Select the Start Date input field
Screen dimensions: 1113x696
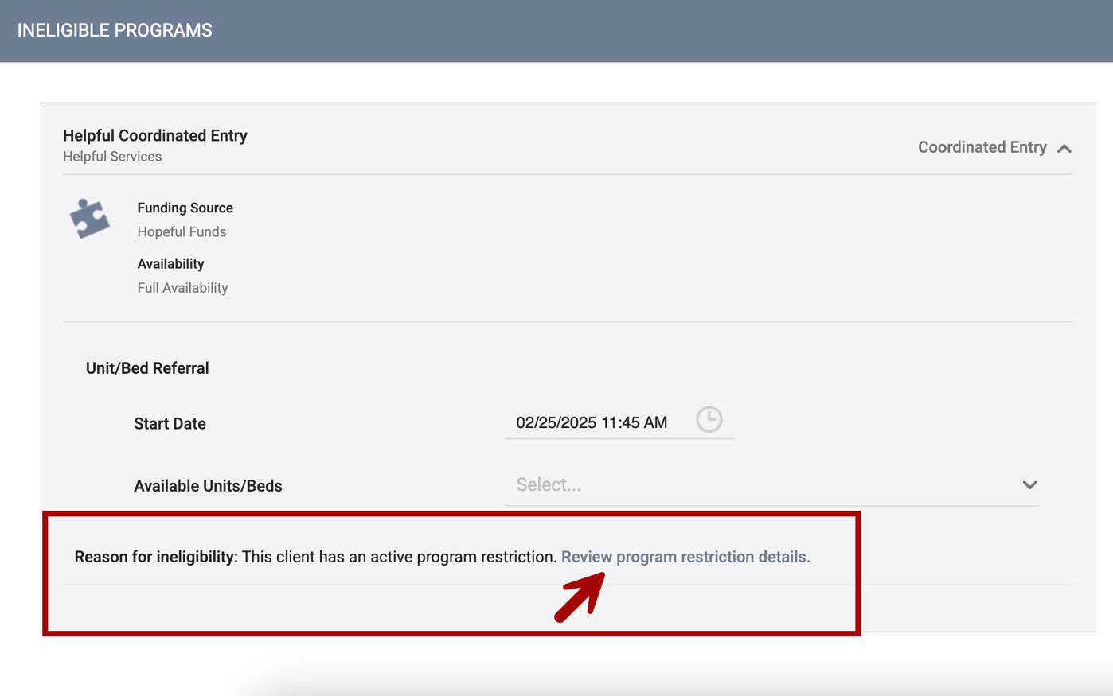click(619, 422)
